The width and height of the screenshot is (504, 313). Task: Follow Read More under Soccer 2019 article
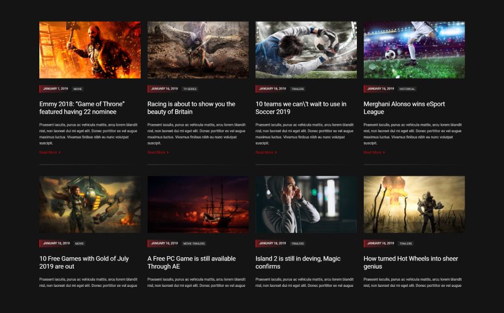pos(266,153)
